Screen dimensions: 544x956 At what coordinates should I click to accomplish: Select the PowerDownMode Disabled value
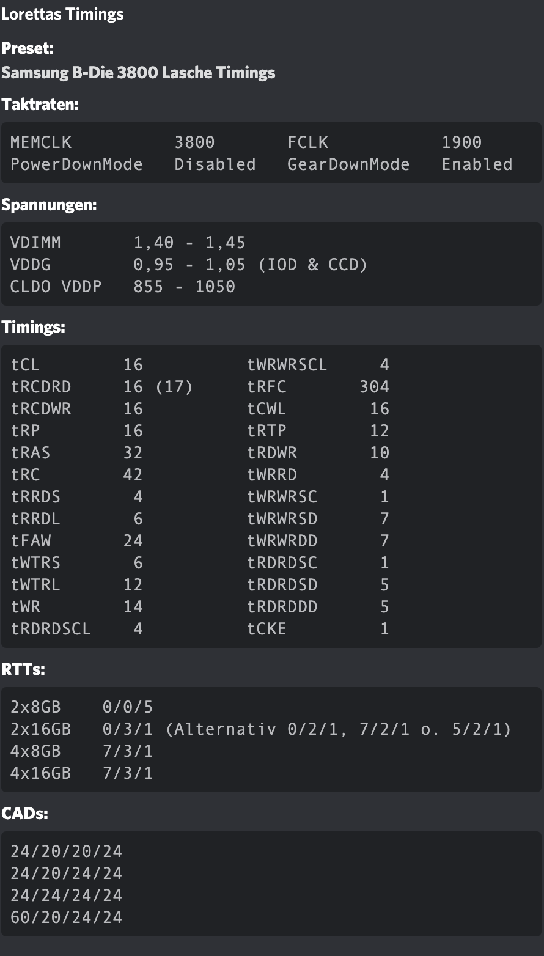click(215, 164)
